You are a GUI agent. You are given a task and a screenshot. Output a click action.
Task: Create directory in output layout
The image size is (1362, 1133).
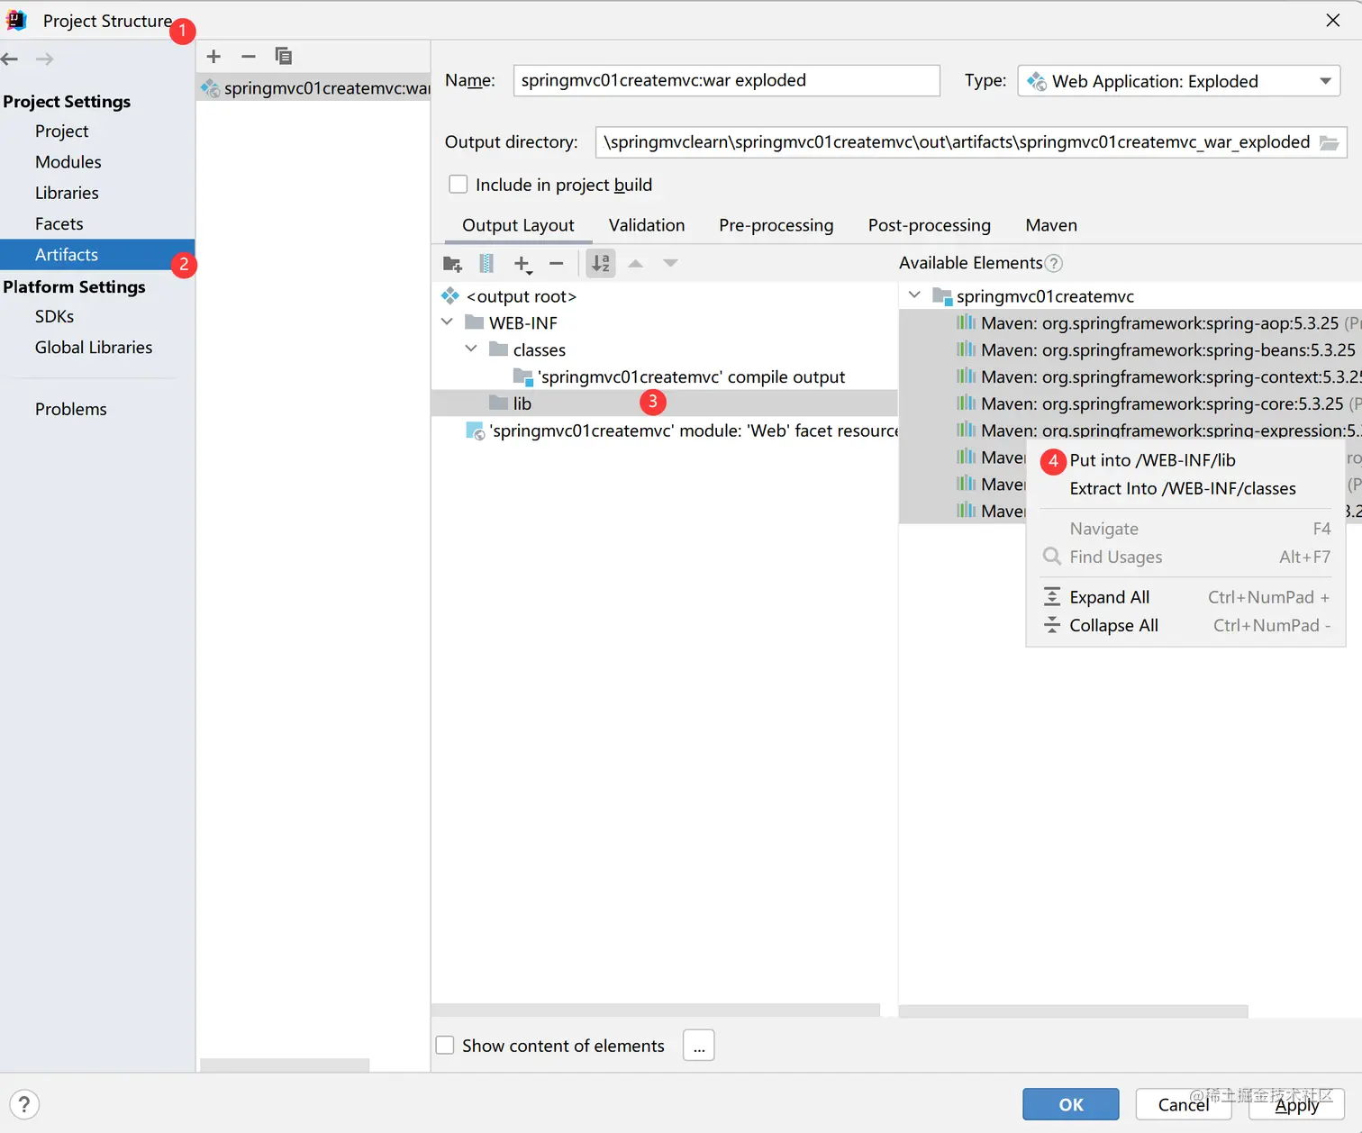452,264
